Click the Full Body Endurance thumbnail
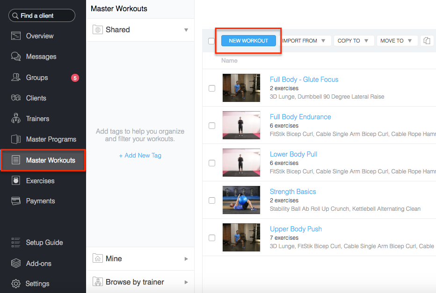The image size is (436, 293). (x=241, y=125)
